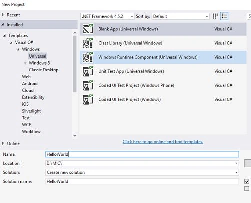Open the .NET Framework 4.5.2 version dropdown
251x203 pixels.
(x=107, y=16)
